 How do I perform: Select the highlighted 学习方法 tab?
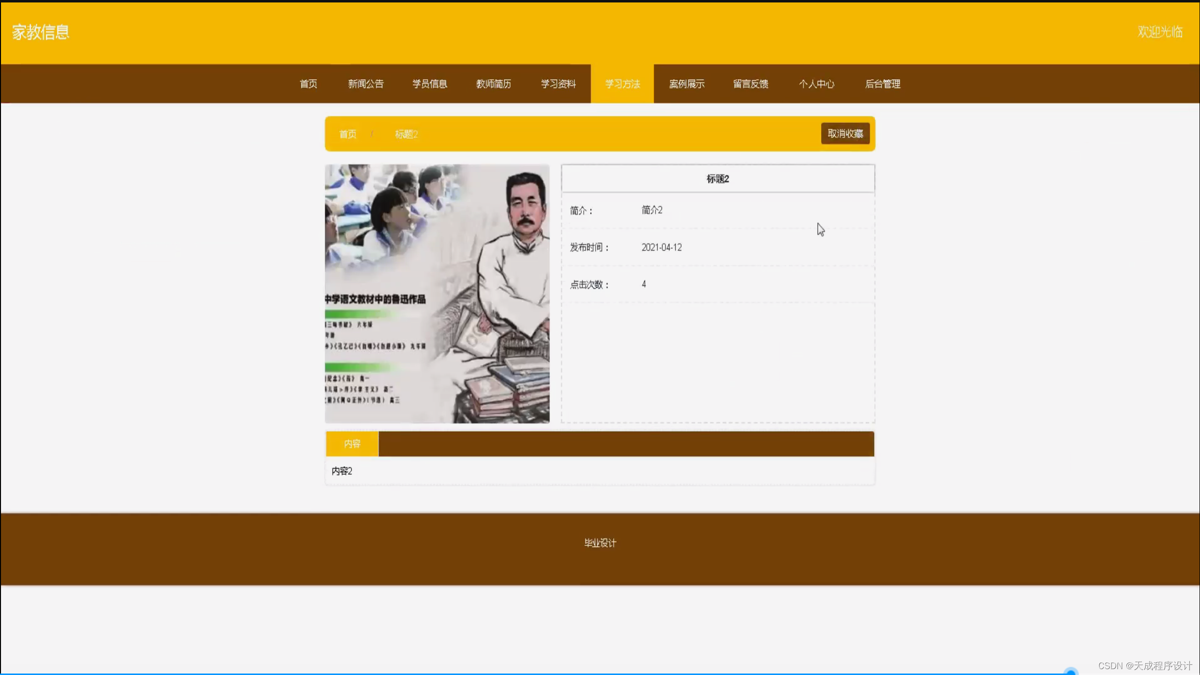(x=623, y=84)
